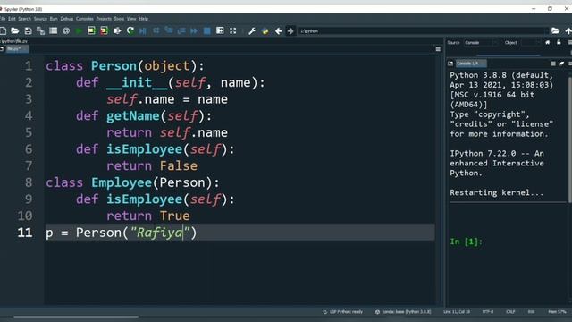The width and height of the screenshot is (572, 322).
Task: Open the PYTHONPATH manager icon
Action: click(x=265, y=31)
